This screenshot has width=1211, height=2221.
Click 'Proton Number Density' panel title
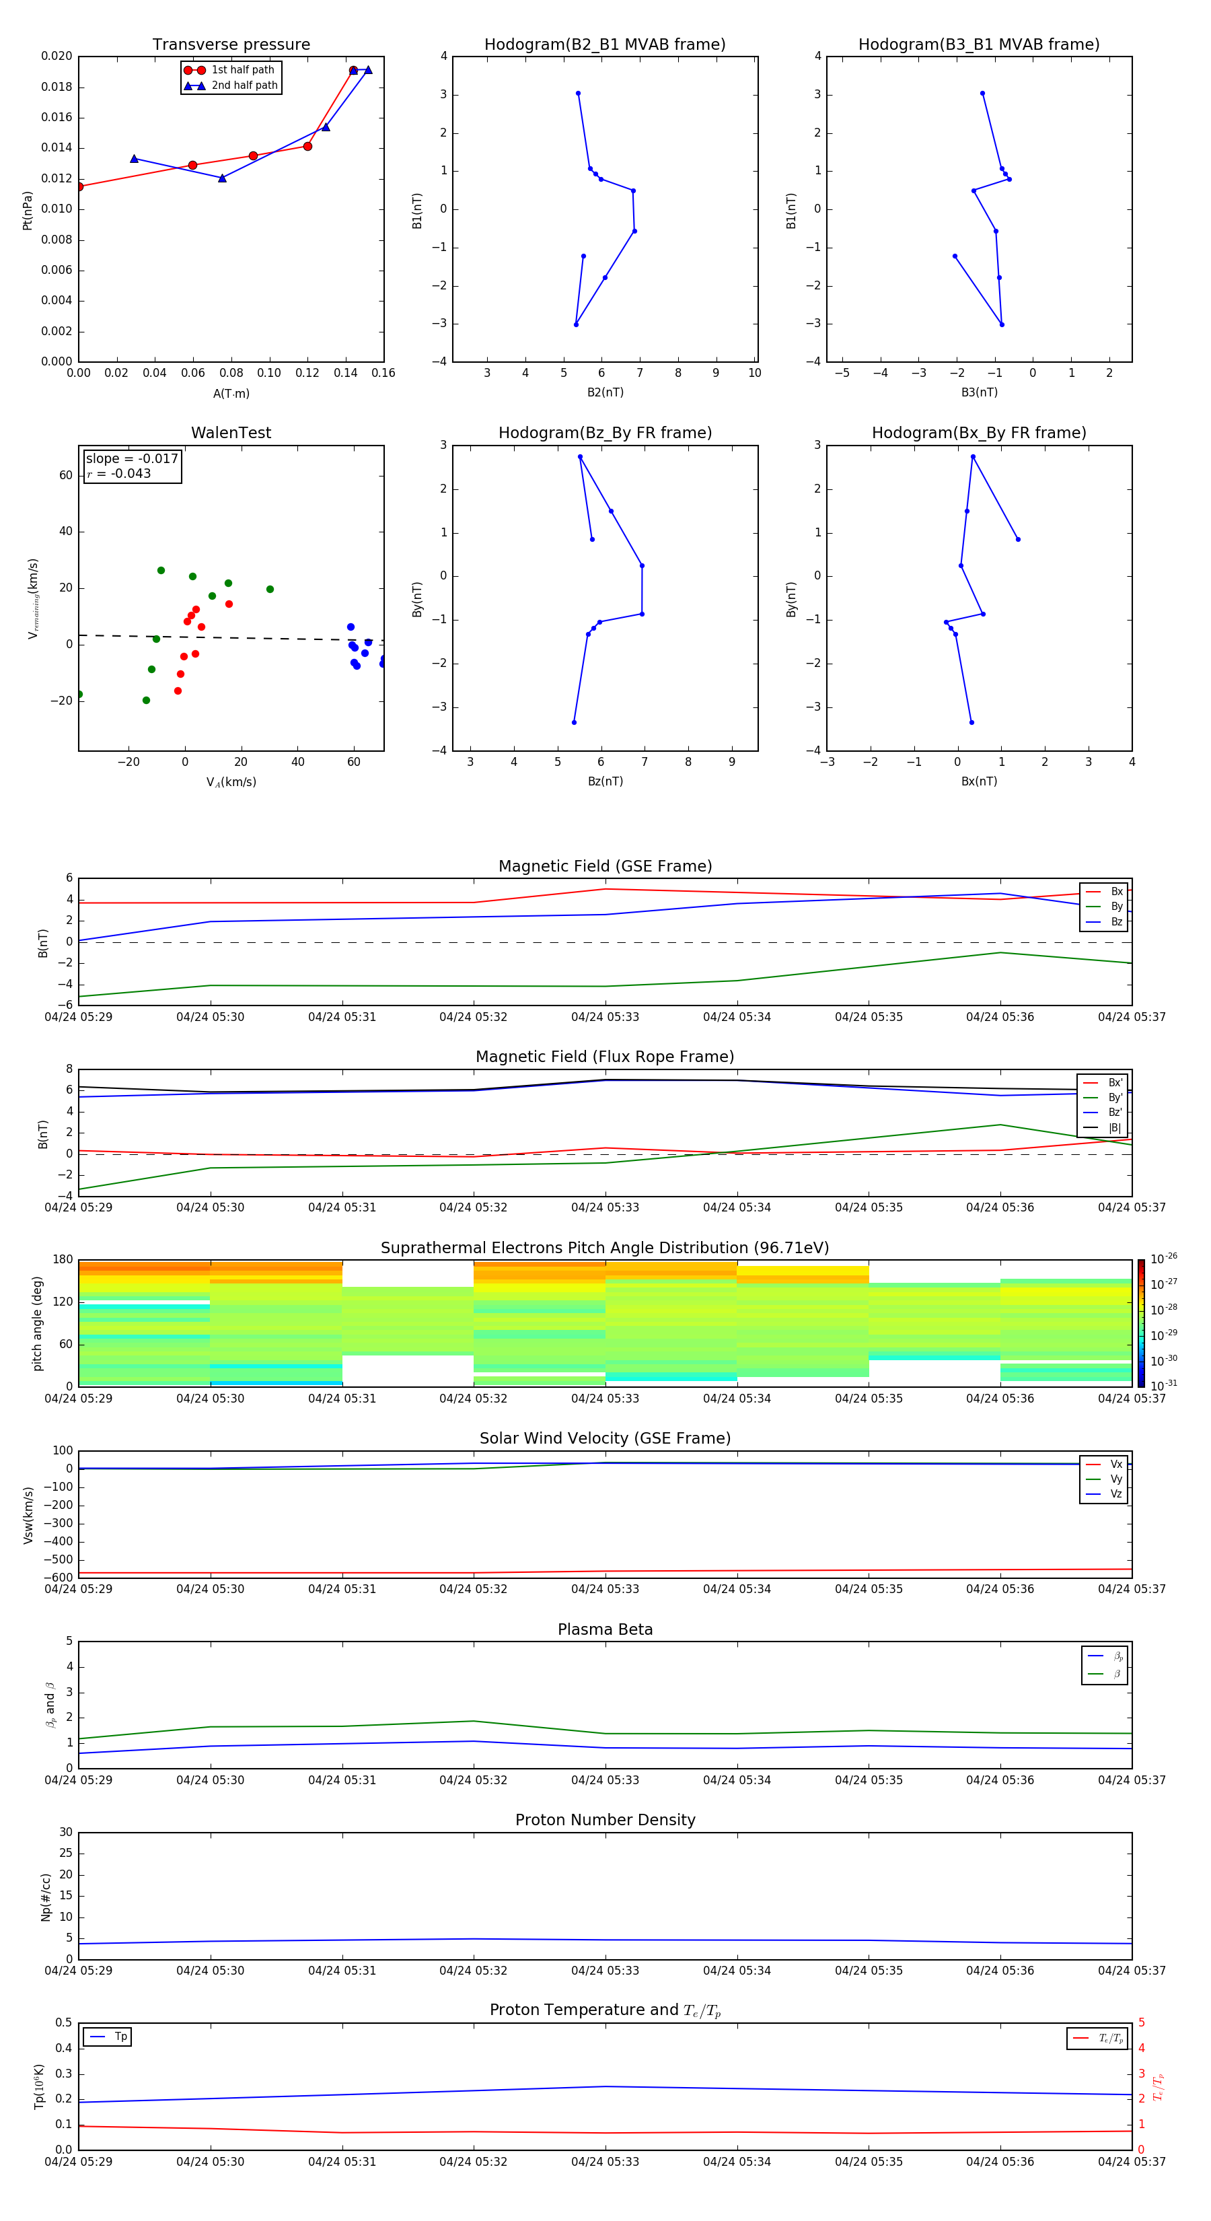pos(605,1820)
